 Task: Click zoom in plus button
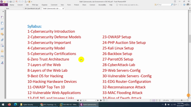pos(188,100)
